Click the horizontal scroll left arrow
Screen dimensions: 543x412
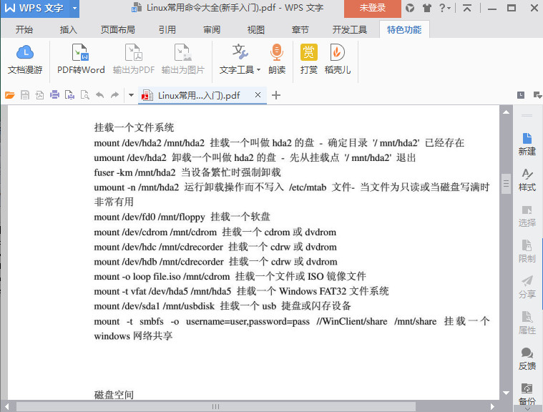(6, 406)
